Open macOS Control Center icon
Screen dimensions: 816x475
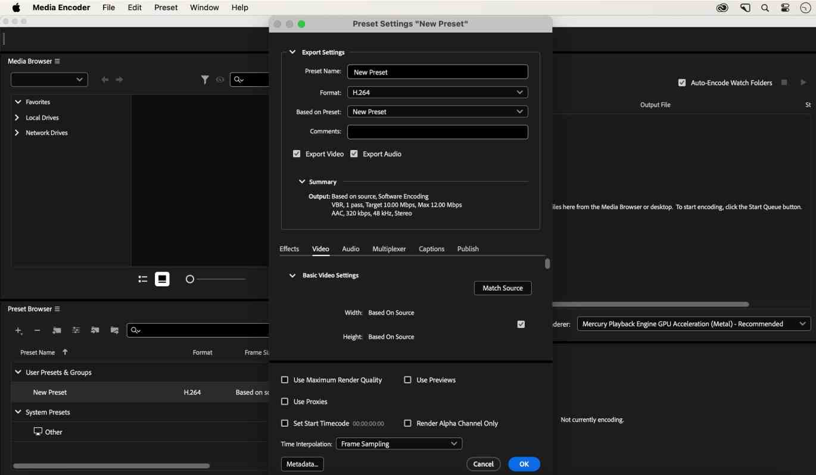point(785,8)
